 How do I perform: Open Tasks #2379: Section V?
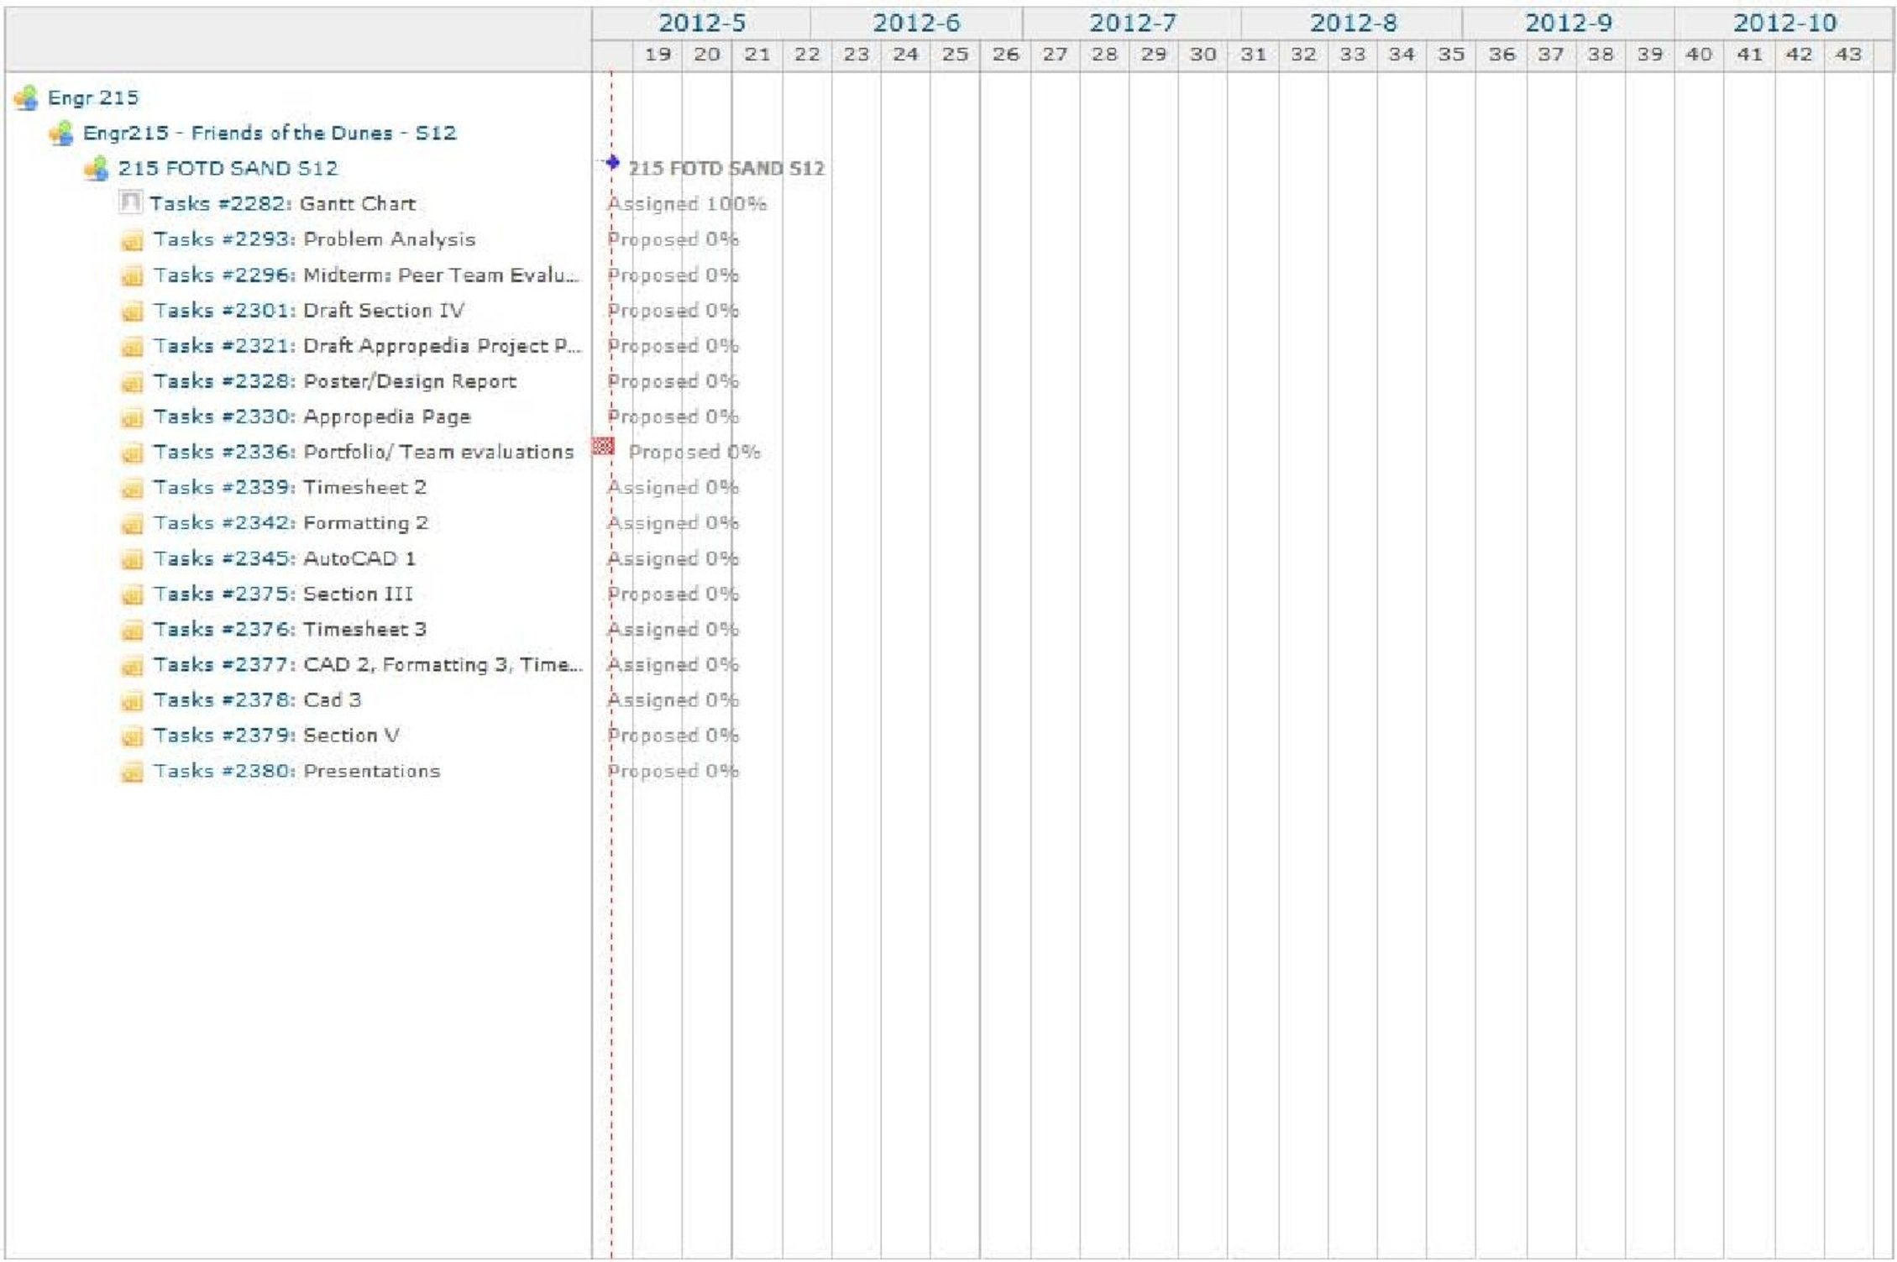[277, 735]
